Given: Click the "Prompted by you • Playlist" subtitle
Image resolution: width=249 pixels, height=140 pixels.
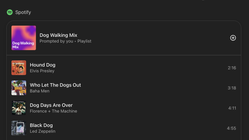Looking at the screenshot, I should pos(65,41).
